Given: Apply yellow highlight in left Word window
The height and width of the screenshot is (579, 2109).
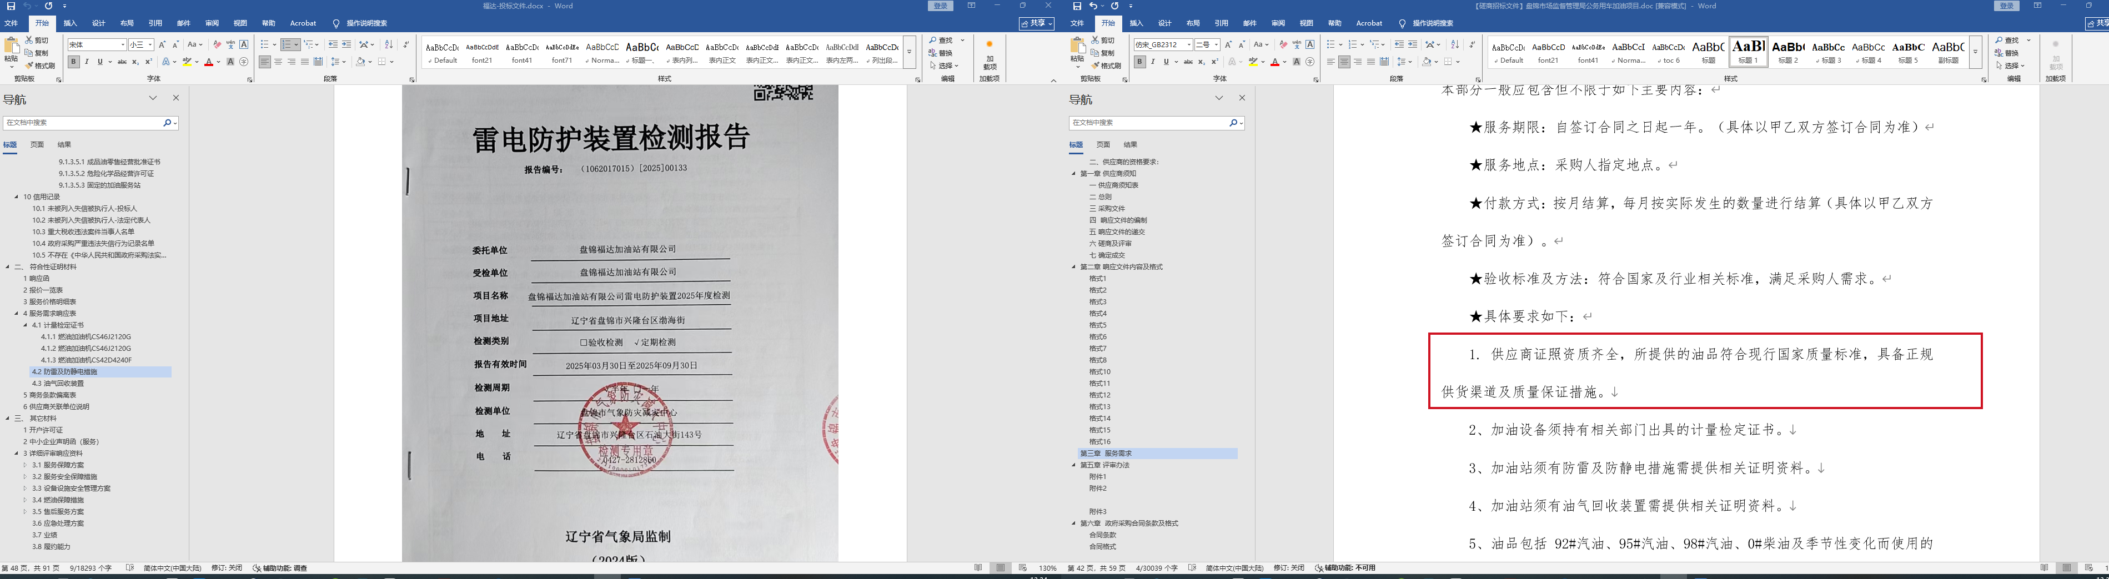Looking at the screenshot, I should pos(188,62).
